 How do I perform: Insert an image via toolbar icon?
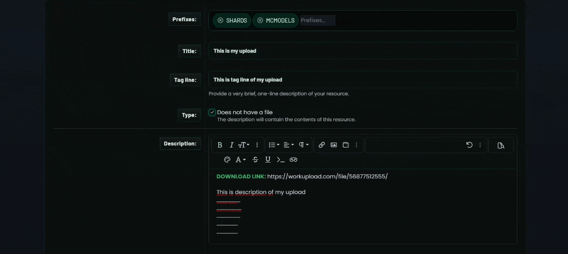coord(334,145)
